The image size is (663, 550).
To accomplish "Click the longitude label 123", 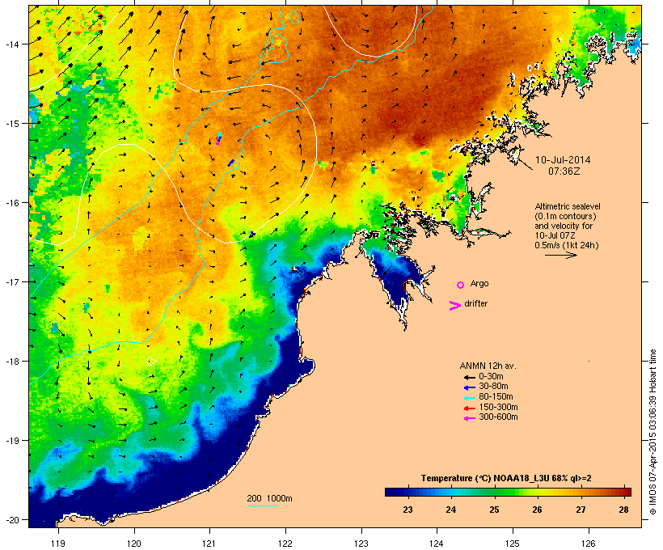I will point(361,544).
